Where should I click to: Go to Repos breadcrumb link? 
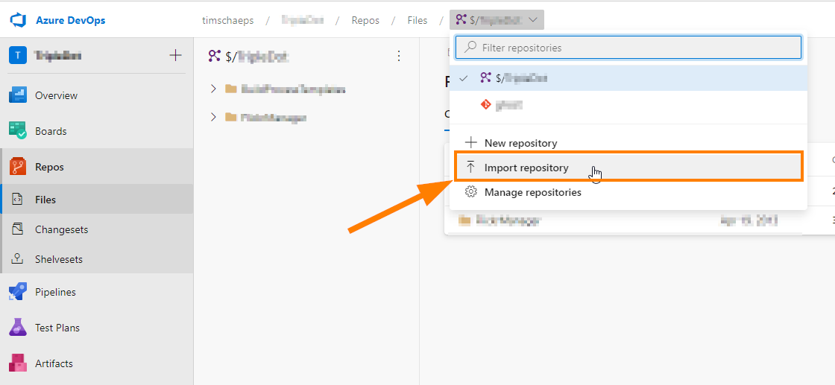pyautogui.click(x=365, y=20)
